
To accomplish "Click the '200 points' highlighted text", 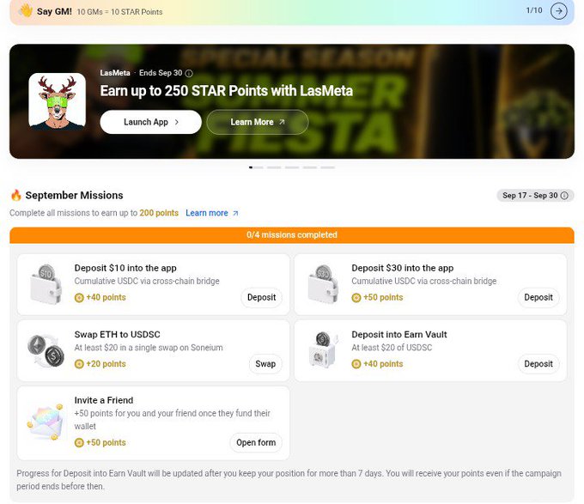I will pyautogui.click(x=159, y=213).
